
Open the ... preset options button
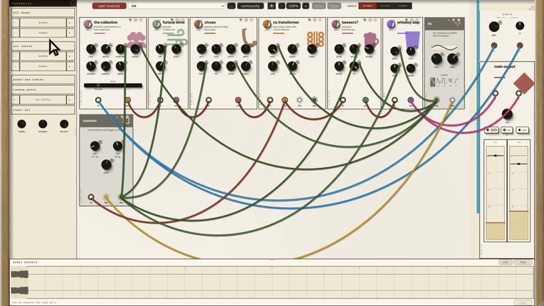click(x=231, y=6)
